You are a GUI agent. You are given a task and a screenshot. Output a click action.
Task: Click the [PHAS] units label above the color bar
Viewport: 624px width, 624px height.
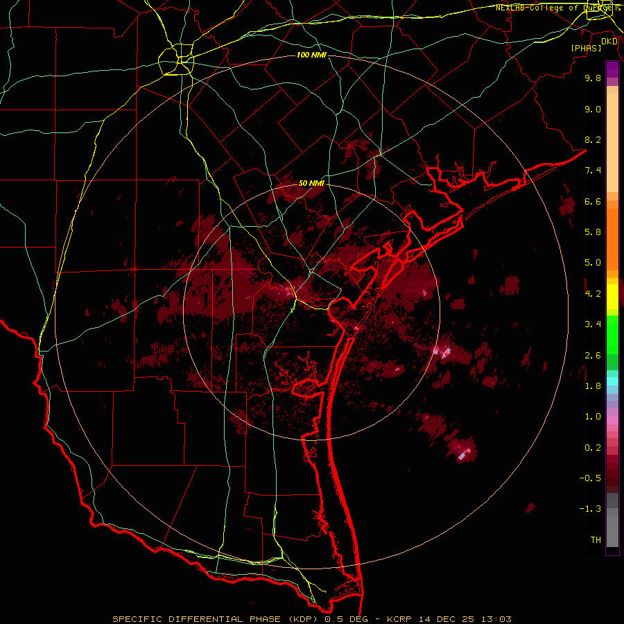[x=586, y=48]
